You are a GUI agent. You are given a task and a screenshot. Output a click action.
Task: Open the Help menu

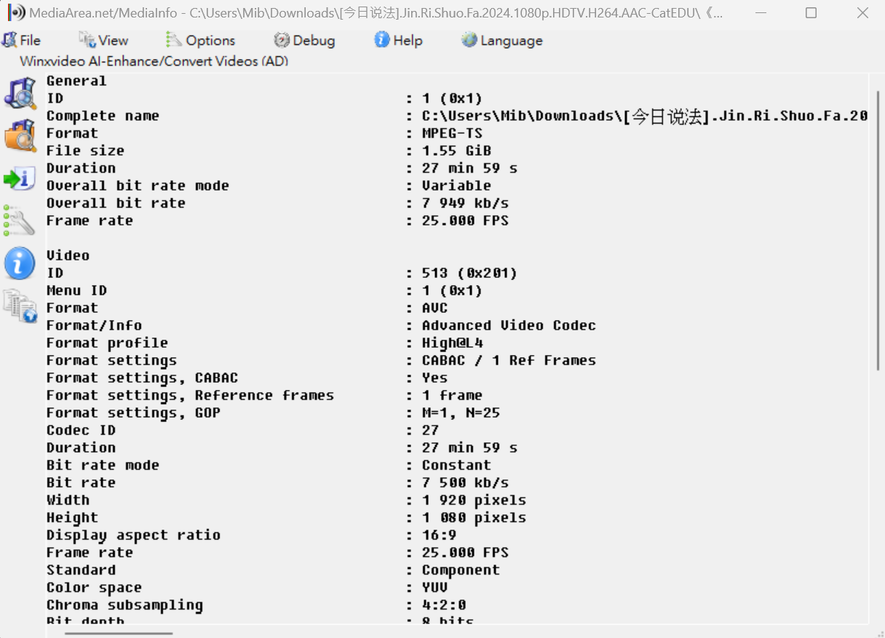pos(398,40)
